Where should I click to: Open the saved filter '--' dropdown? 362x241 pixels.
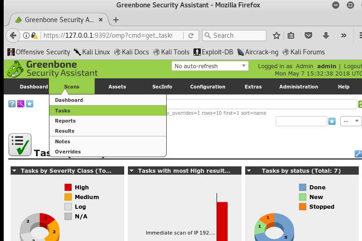351,121
